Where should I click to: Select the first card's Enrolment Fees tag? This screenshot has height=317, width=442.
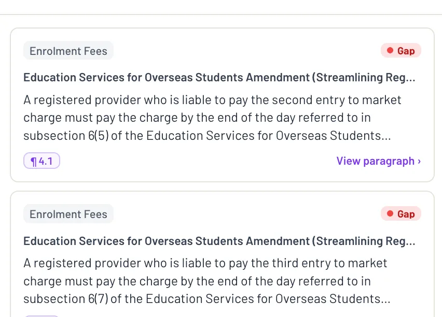(68, 51)
